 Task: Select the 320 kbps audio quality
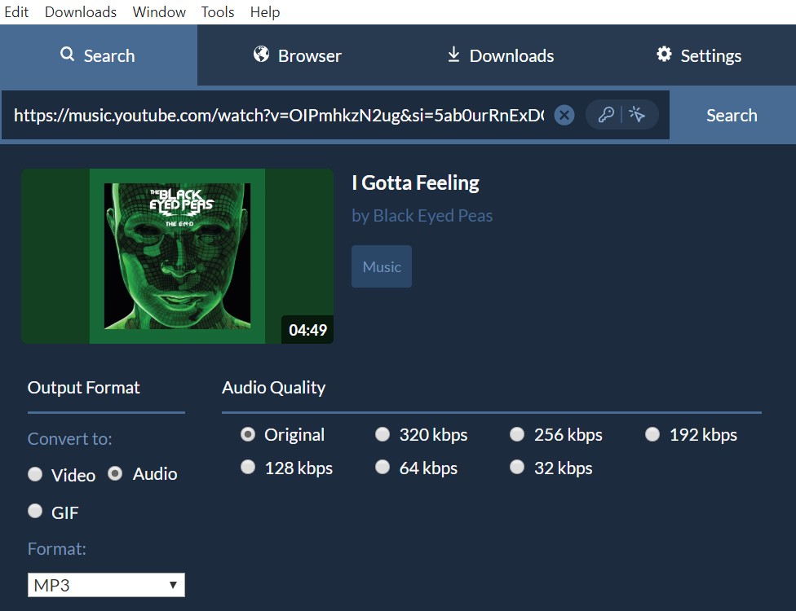click(383, 434)
